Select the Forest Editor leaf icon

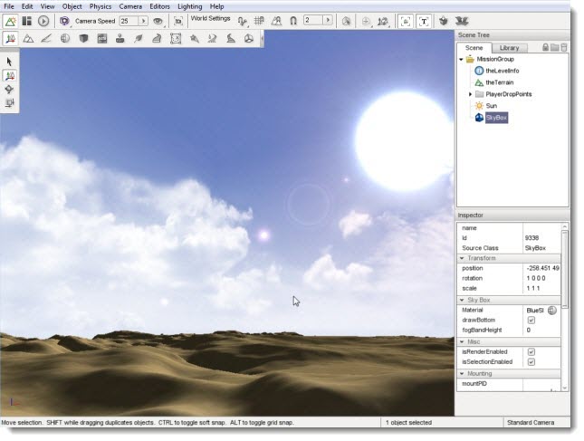[139, 38]
